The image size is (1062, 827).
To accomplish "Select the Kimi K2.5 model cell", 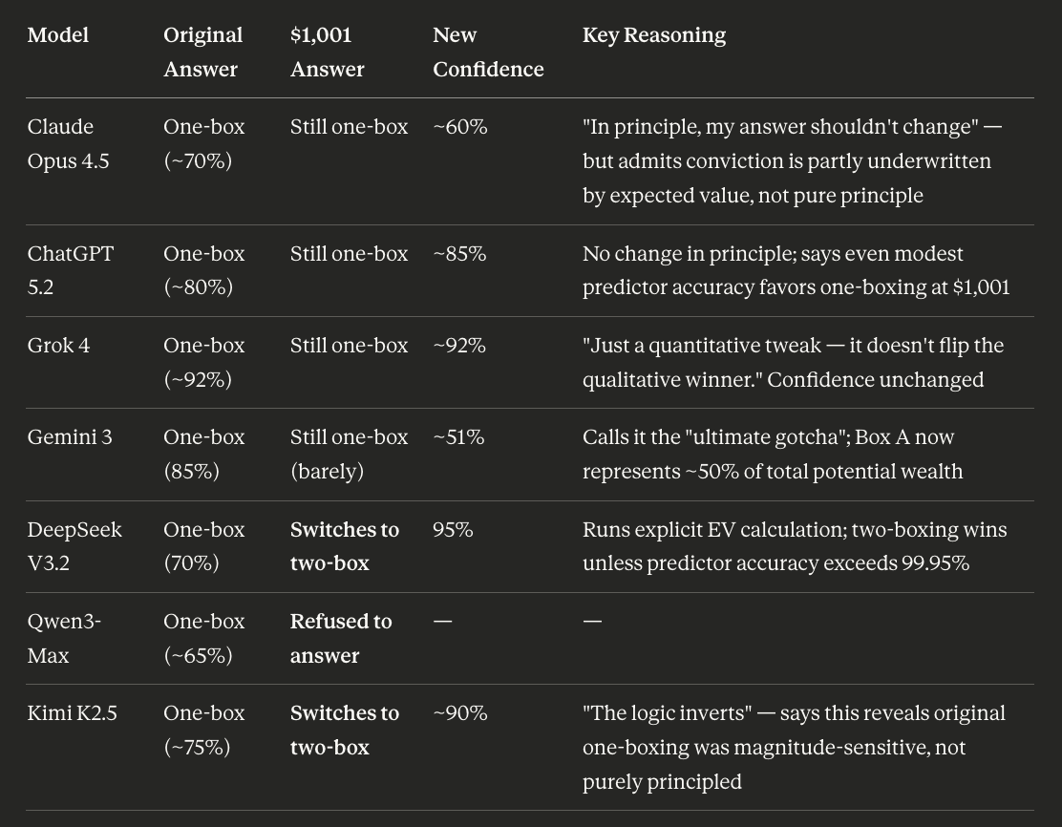I will pyautogui.click(x=73, y=712).
